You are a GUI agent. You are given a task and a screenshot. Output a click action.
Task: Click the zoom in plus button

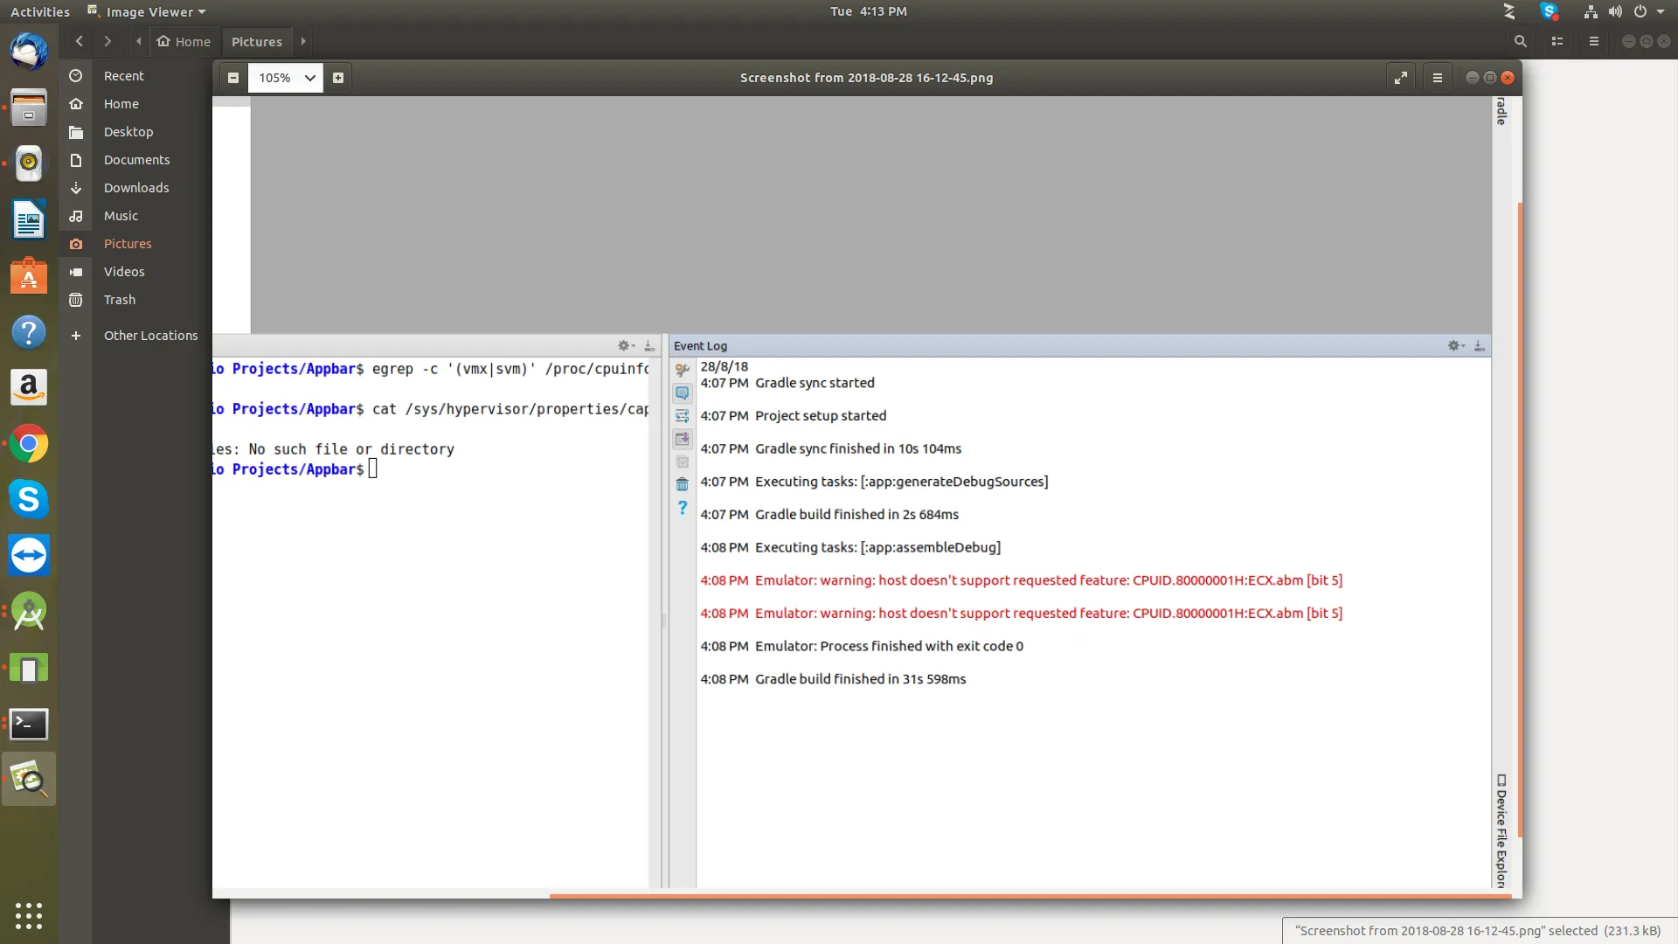coord(338,78)
